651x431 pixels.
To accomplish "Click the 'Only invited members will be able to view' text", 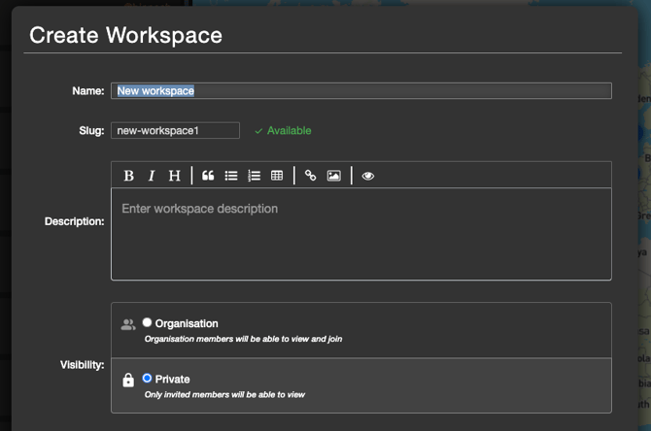I will tap(224, 394).
